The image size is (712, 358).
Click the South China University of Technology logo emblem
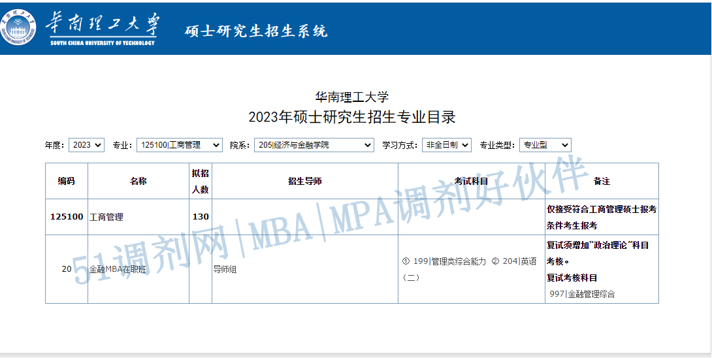(18, 28)
